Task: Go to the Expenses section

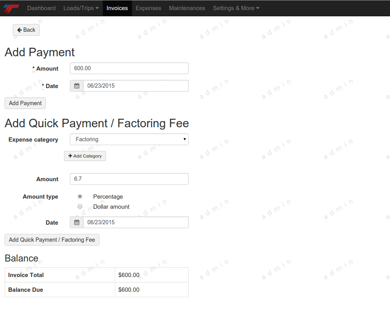Action: [x=148, y=8]
